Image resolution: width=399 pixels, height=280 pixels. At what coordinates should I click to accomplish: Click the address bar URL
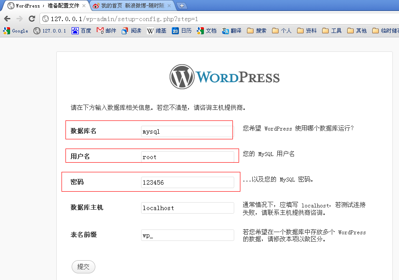coord(124,19)
